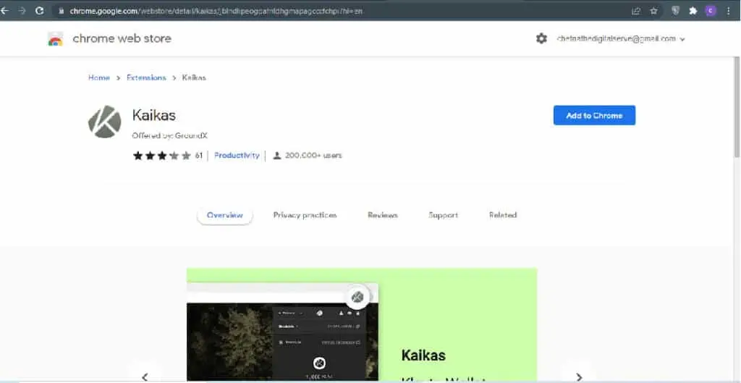Go to Home breadcrumb

point(98,77)
